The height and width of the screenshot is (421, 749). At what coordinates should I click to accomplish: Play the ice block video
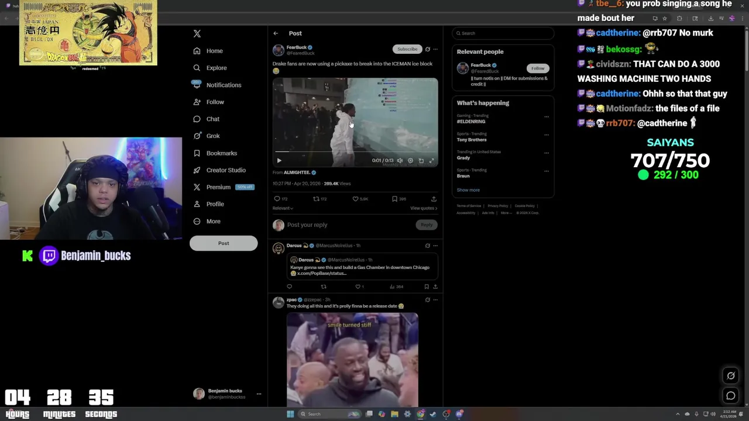[x=279, y=160]
